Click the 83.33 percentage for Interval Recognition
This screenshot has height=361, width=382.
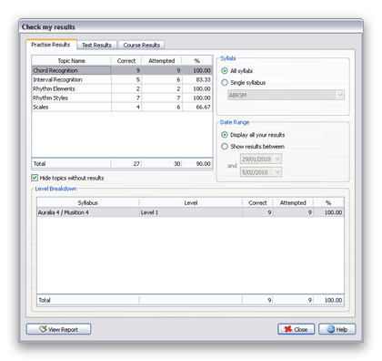tap(203, 79)
